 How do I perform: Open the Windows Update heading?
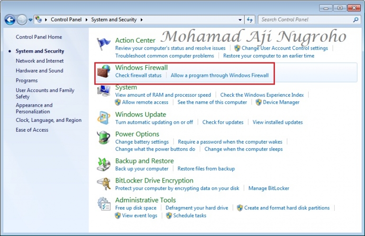tap(141, 115)
